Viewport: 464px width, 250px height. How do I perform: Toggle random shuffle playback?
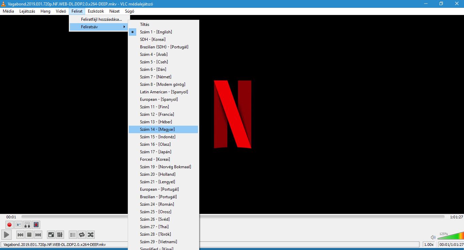(91, 235)
